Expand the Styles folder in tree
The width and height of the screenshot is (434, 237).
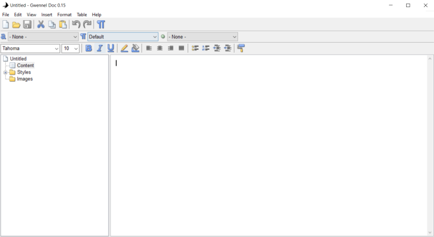point(5,72)
